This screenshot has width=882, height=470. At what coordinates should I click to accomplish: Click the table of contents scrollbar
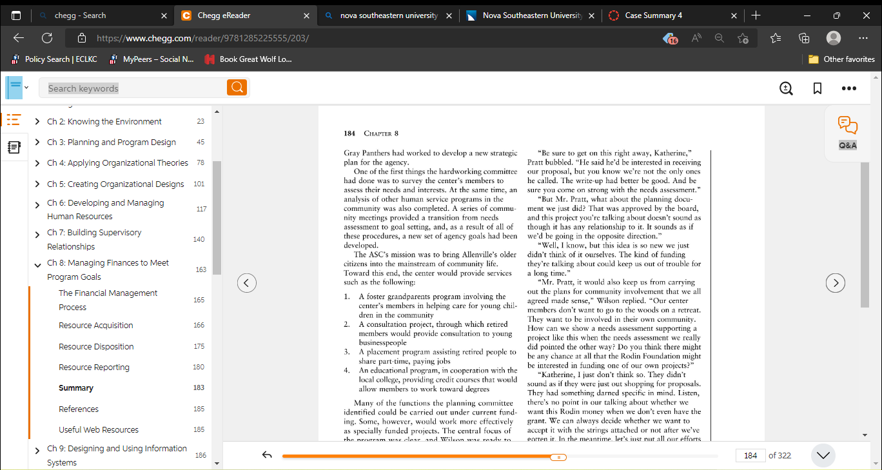(x=217, y=218)
